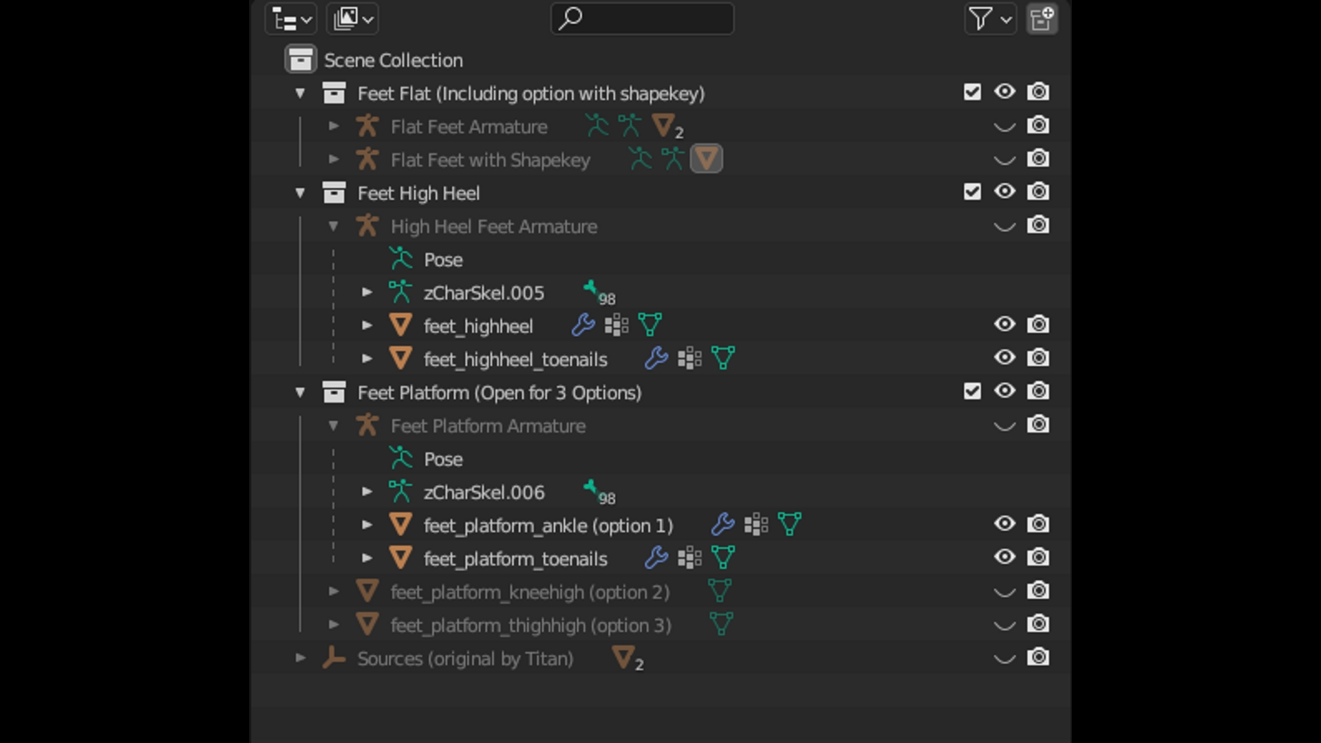Uncheck the Feet High Heel collection checkbox
Viewport: 1321px width, 743px height.
pyautogui.click(x=972, y=191)
